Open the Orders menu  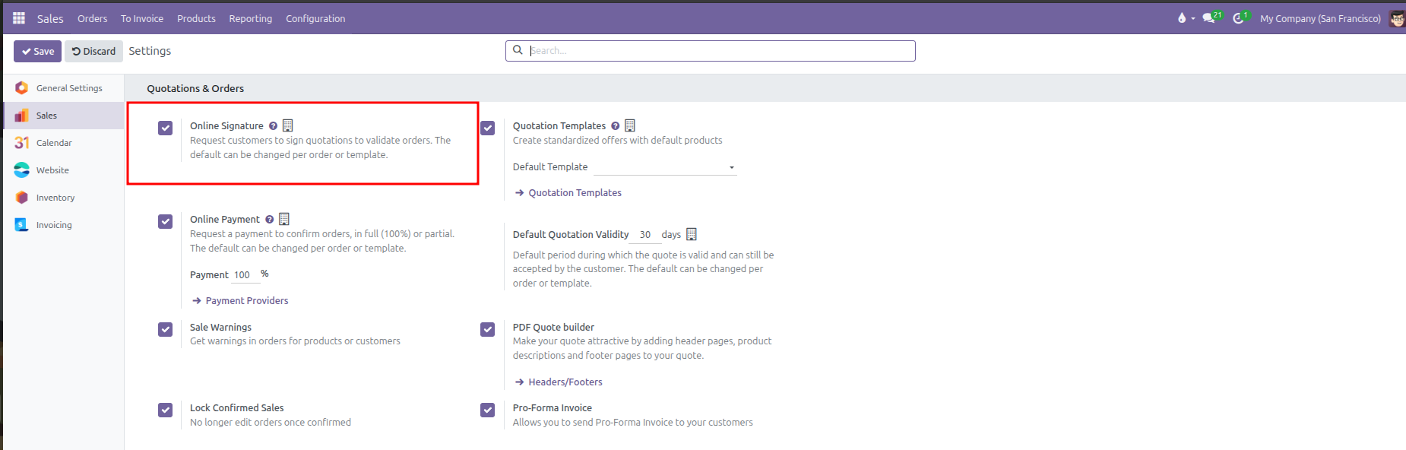(93, 18)
